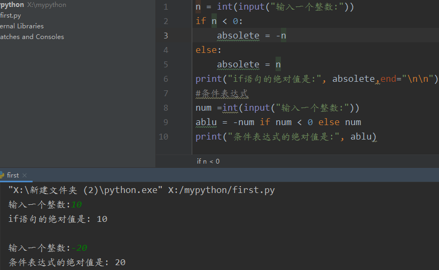Image resolution: width=439 pixels, height=270 pixels.
Task: Click line number 6 in the gutter
Action: point(166,79)
